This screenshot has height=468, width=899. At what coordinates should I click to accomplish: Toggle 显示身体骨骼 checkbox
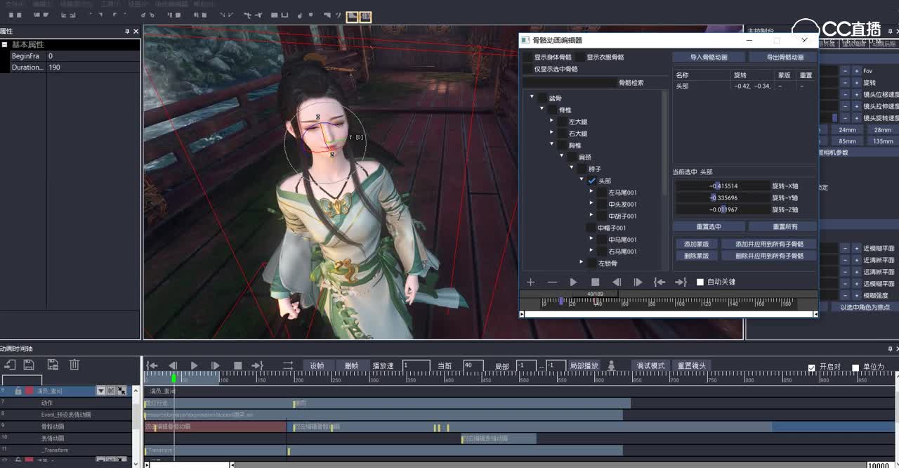[x=527, y=57]
